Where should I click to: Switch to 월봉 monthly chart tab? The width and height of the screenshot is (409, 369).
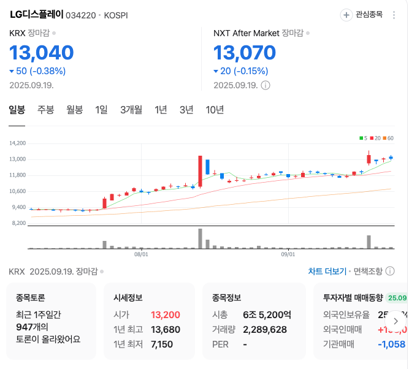point(75,110)
